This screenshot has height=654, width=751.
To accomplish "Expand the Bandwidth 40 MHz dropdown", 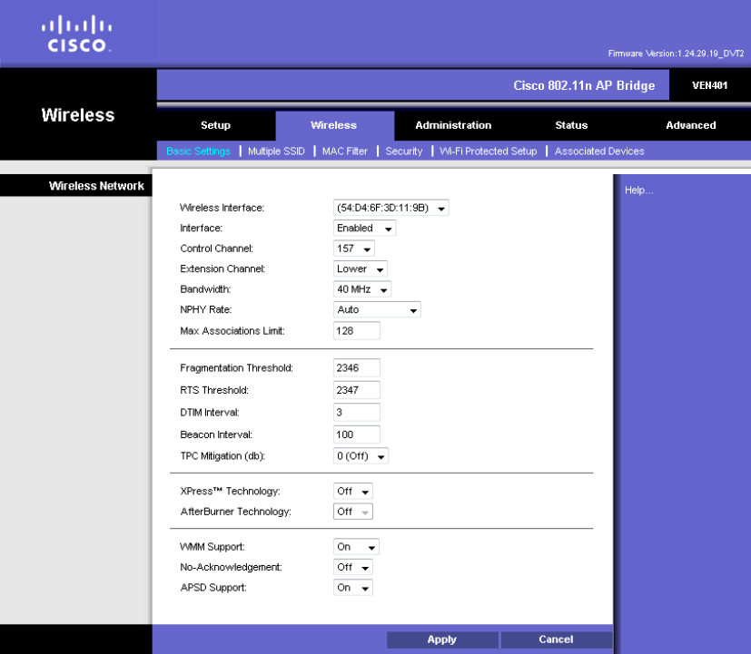I will 362,289.
